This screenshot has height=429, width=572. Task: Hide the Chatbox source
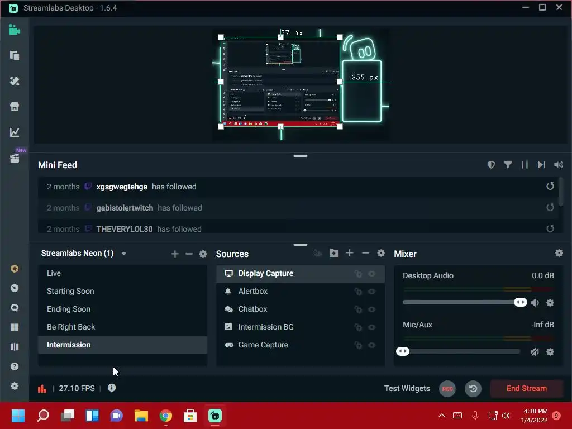pyautogui.click(x=371, y=309)
